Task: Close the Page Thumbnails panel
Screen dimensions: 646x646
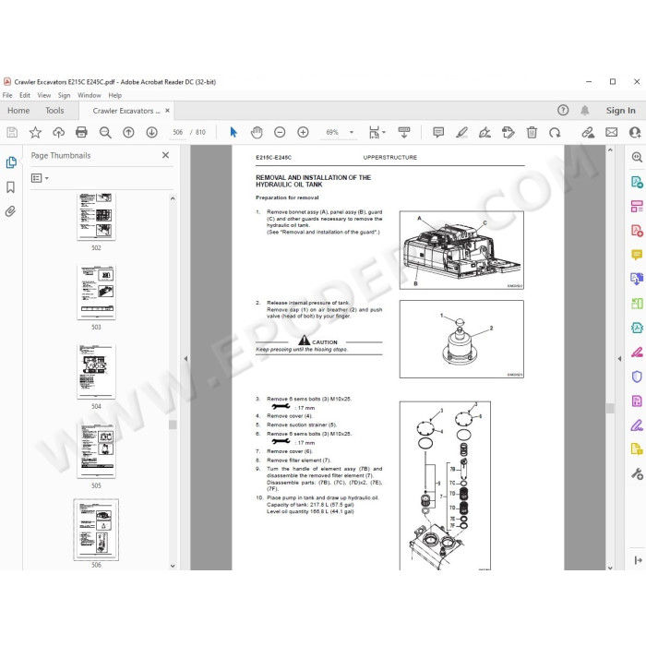Action: (x=165, y=155)
